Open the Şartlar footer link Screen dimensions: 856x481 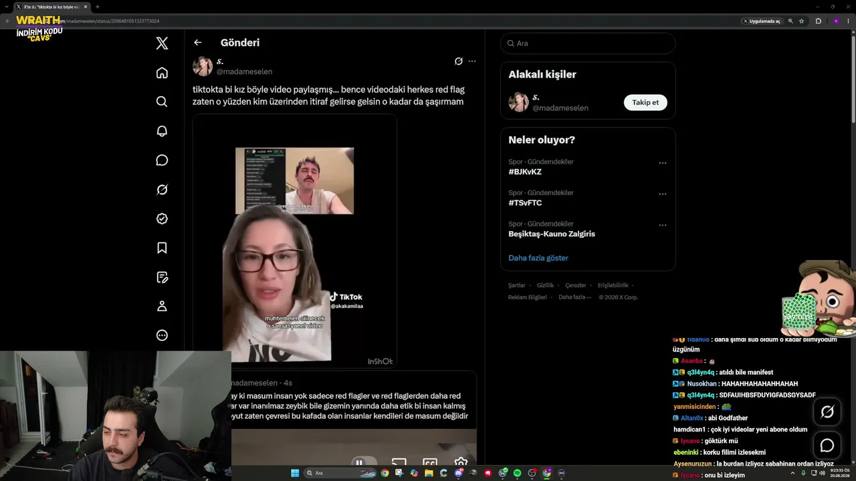point(516,285)
